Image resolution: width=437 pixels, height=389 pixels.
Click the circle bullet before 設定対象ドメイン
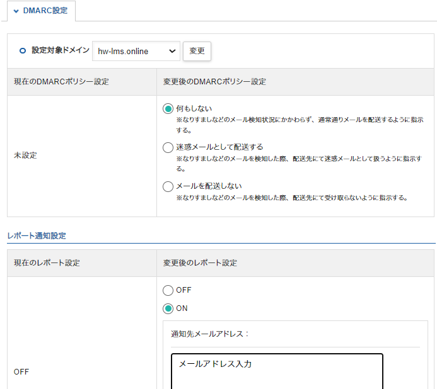coord(23,51)
